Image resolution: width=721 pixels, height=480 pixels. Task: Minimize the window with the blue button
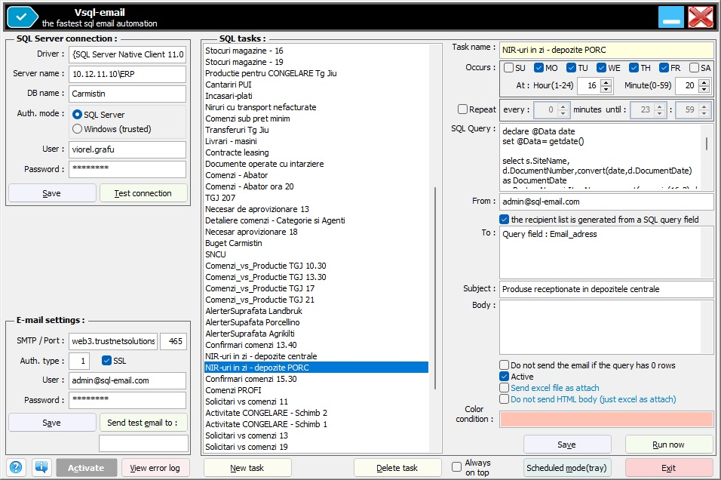click(x=670, y=17)
